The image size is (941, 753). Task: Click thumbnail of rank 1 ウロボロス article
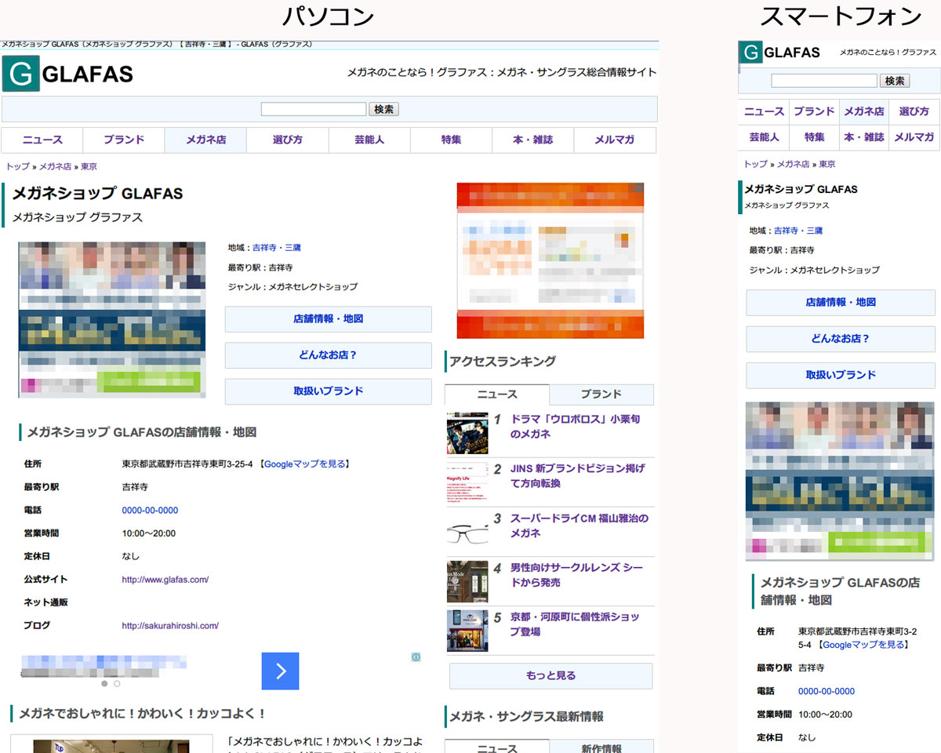click(x=467, y=433)
